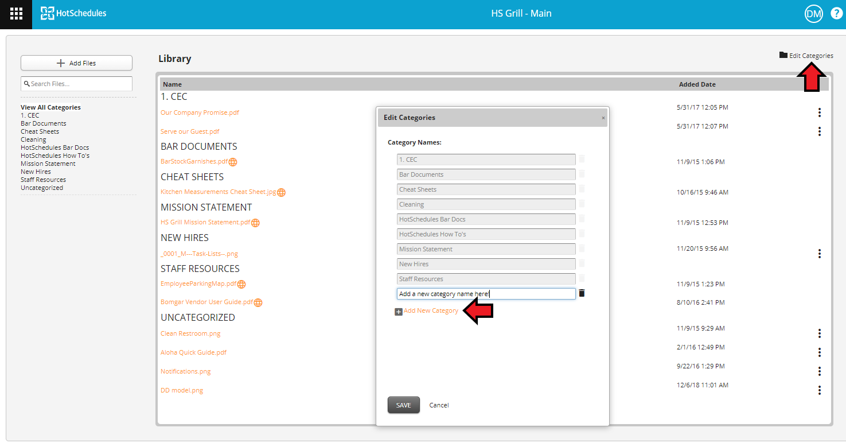
Task: Click the Mission Statement category name field
Action: pyautogui.click(x=486, y=249)
